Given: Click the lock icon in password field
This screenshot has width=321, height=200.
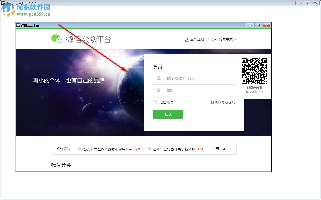Looking at the screenshot, I should pyautogui.click(x=159, y=90).
